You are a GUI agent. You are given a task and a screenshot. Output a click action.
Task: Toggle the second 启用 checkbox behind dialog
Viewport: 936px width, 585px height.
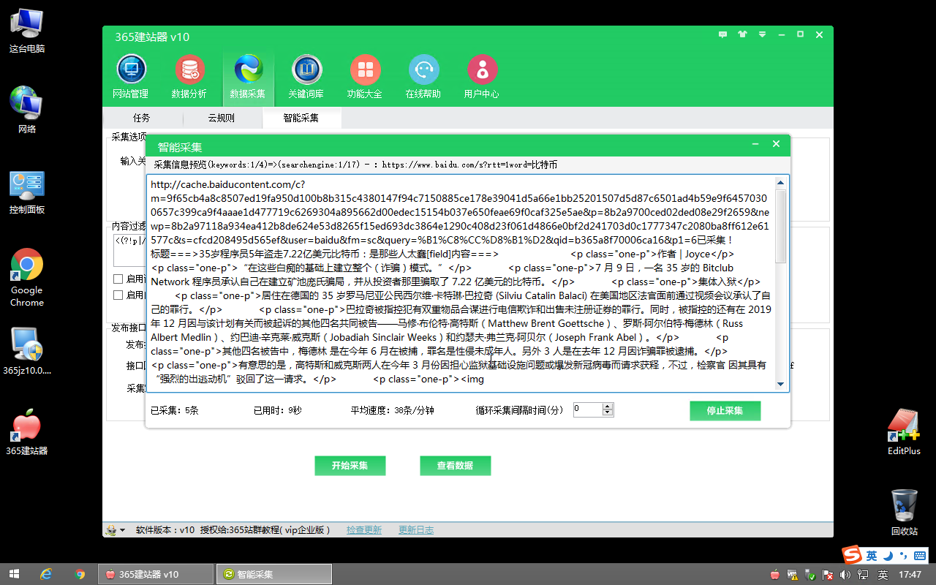(118, 295)
